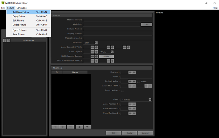Click the Name column header in Channels
219x138 pixels.
coord(75,72)
